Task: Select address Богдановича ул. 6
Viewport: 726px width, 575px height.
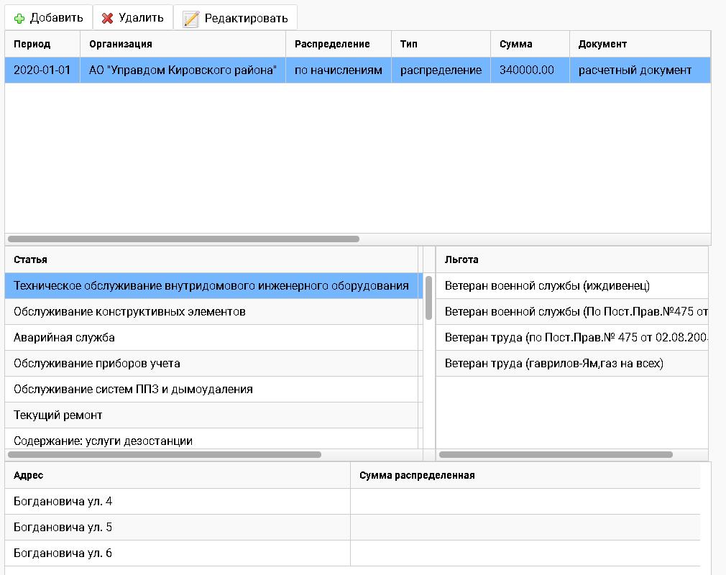Action: click(x=63, y=553)
